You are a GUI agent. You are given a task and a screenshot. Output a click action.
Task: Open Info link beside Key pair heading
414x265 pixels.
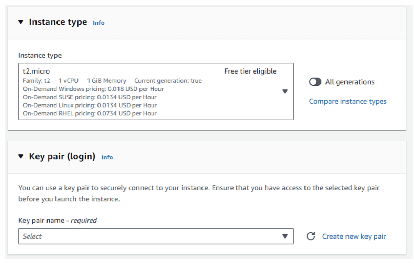click(x=107, y=157)
